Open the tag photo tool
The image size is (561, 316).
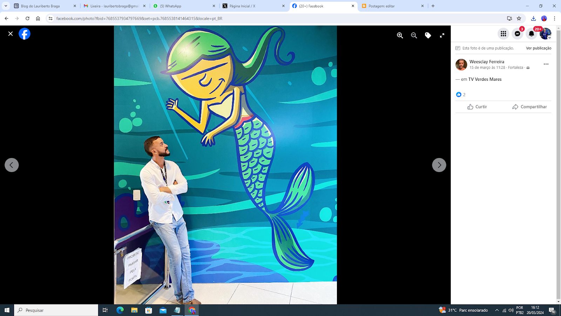[428, 35]
